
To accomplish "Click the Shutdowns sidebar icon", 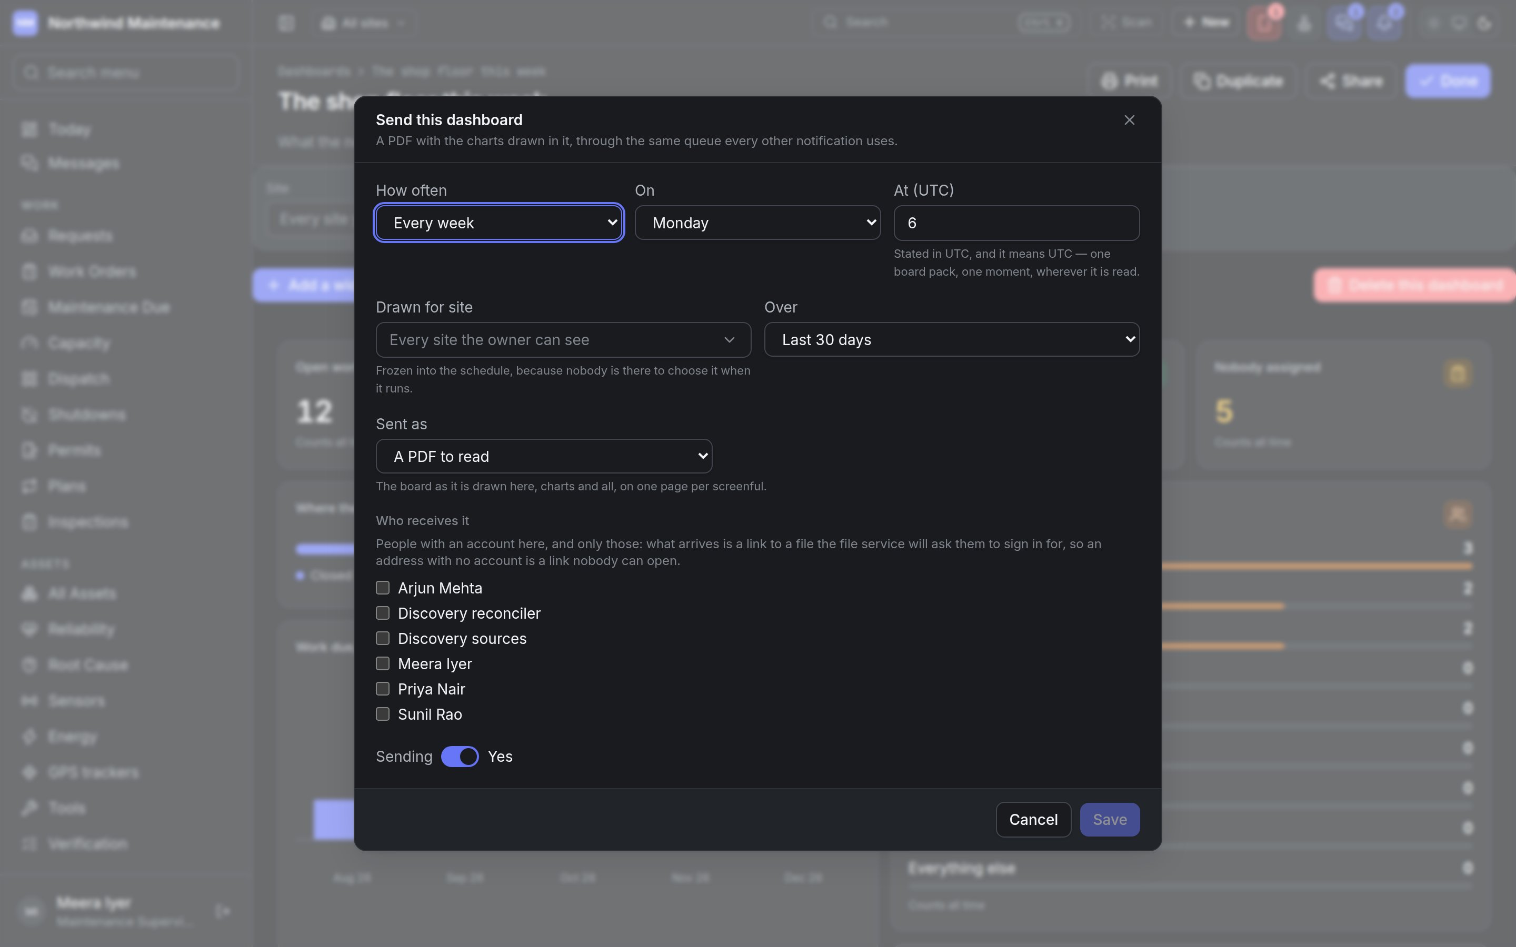I will point(29,415).
